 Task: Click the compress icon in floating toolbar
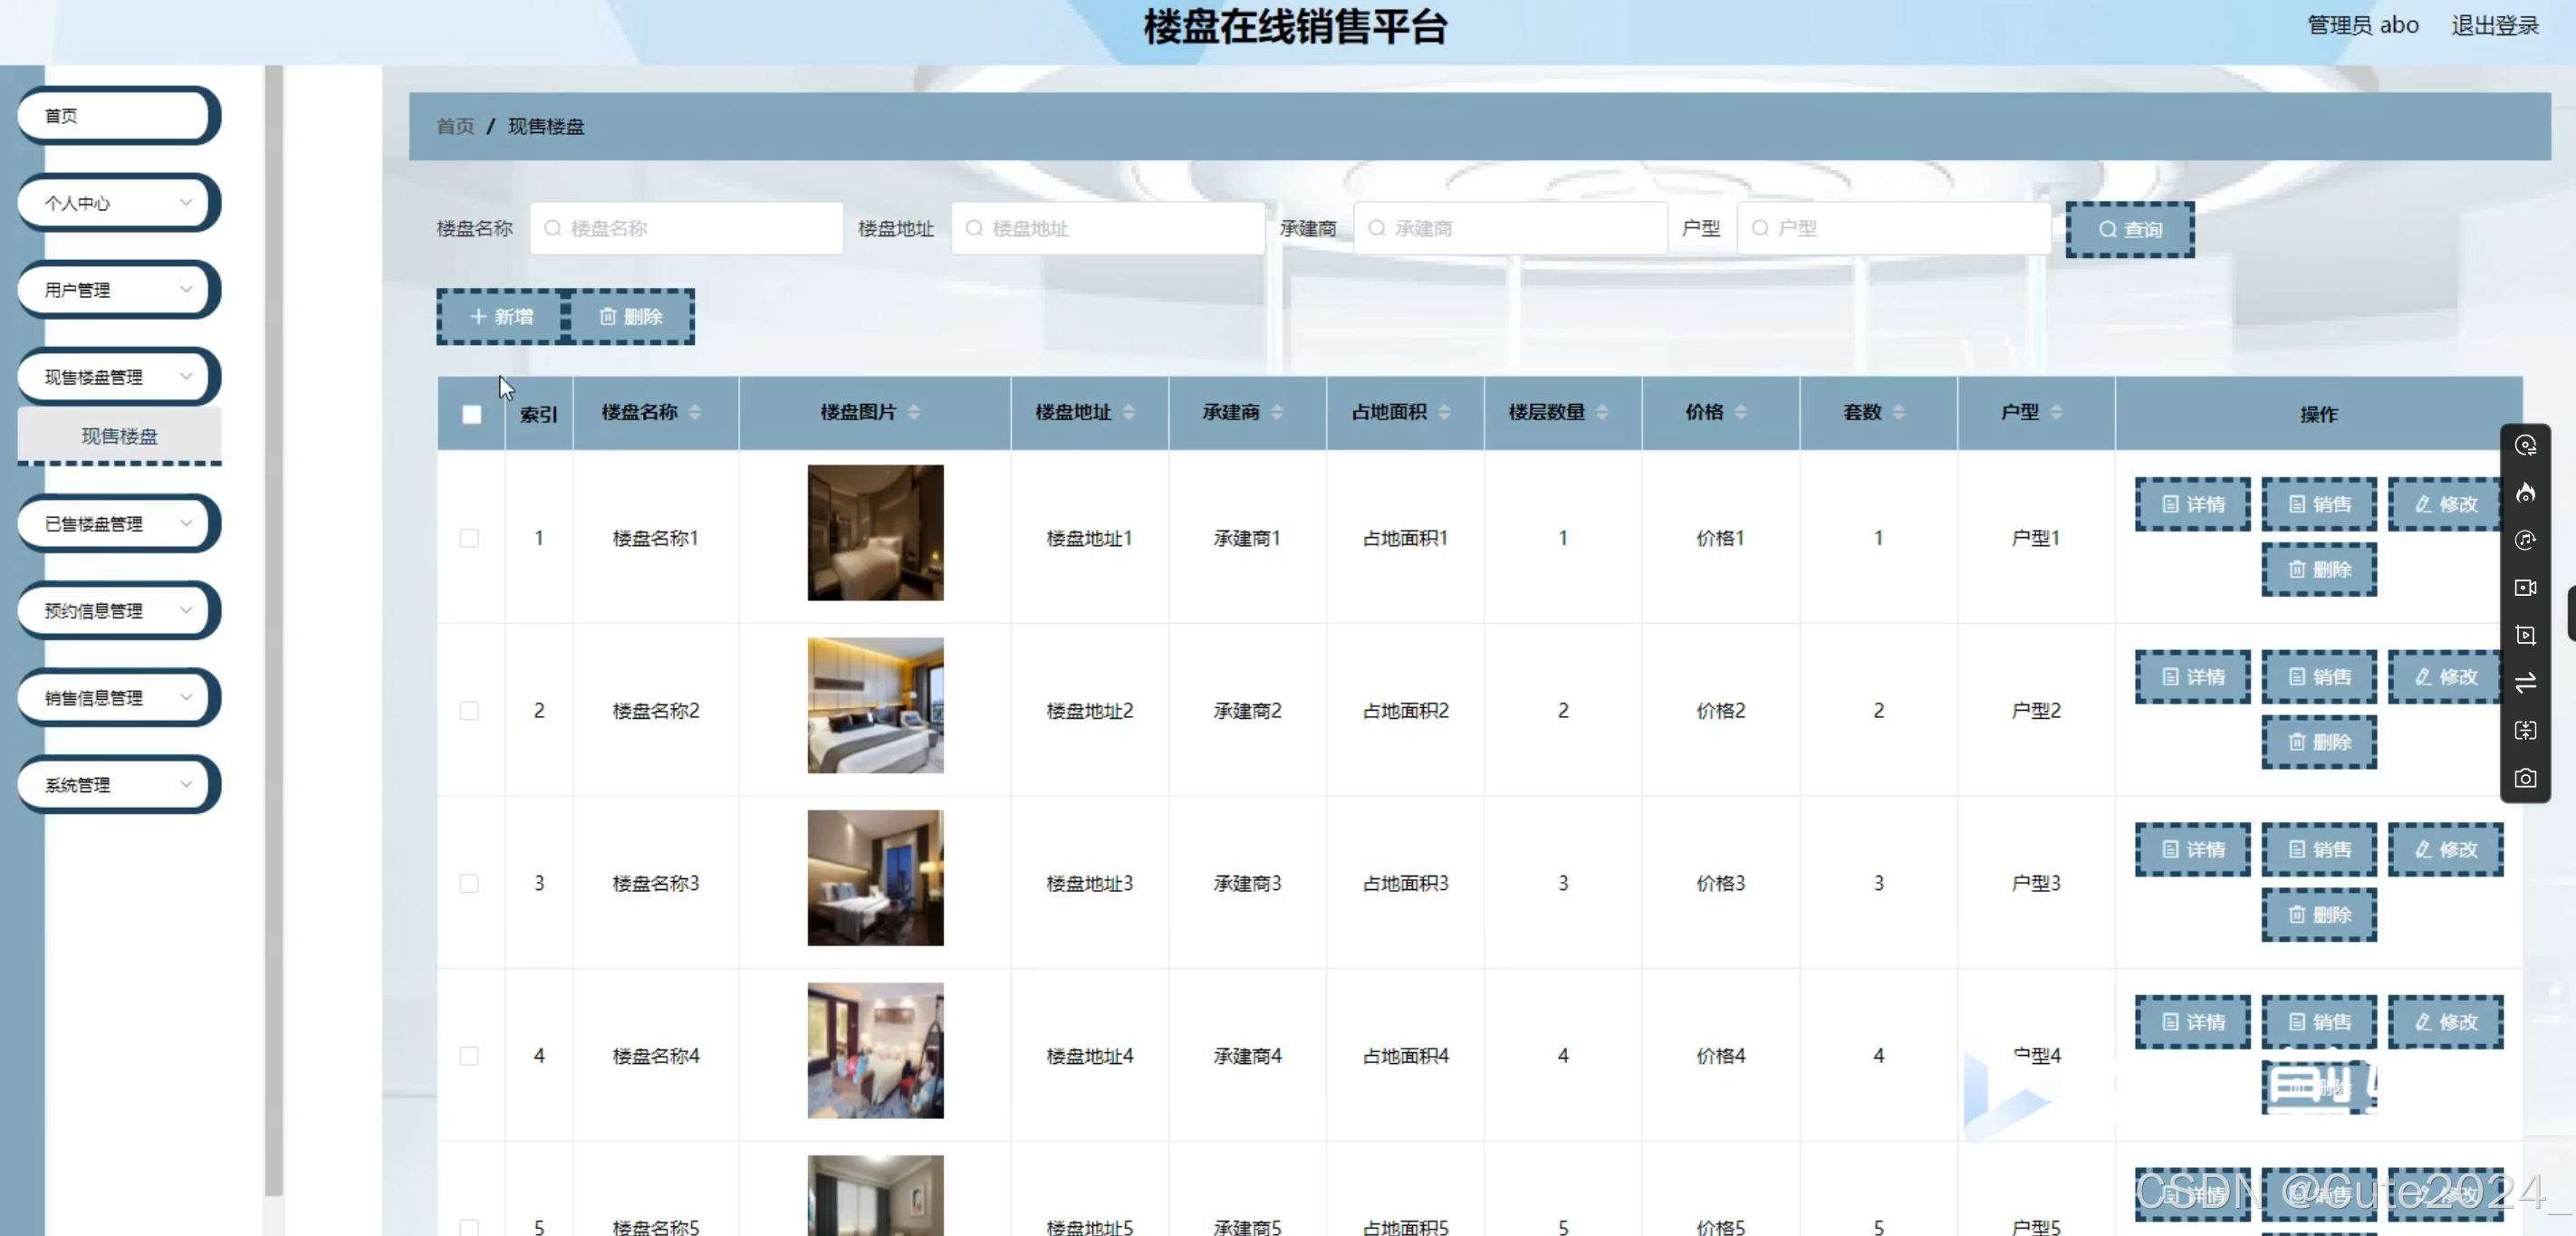pos(2525,730)
